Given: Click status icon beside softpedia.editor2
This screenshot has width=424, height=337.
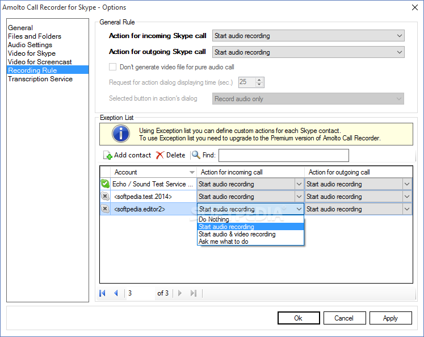Looking at the screenshot, I should point(105,209).
